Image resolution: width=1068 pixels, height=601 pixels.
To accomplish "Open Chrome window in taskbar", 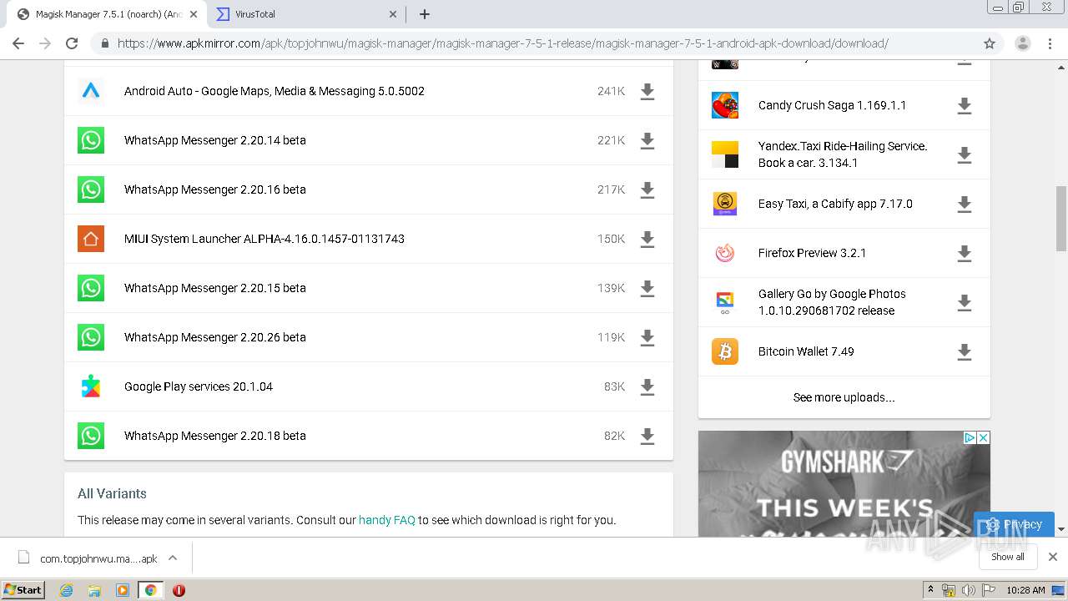I will (x=150, y=590).
